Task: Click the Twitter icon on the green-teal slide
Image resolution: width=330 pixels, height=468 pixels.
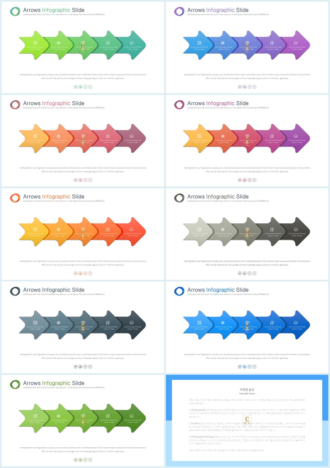Action: pos(76,87)
